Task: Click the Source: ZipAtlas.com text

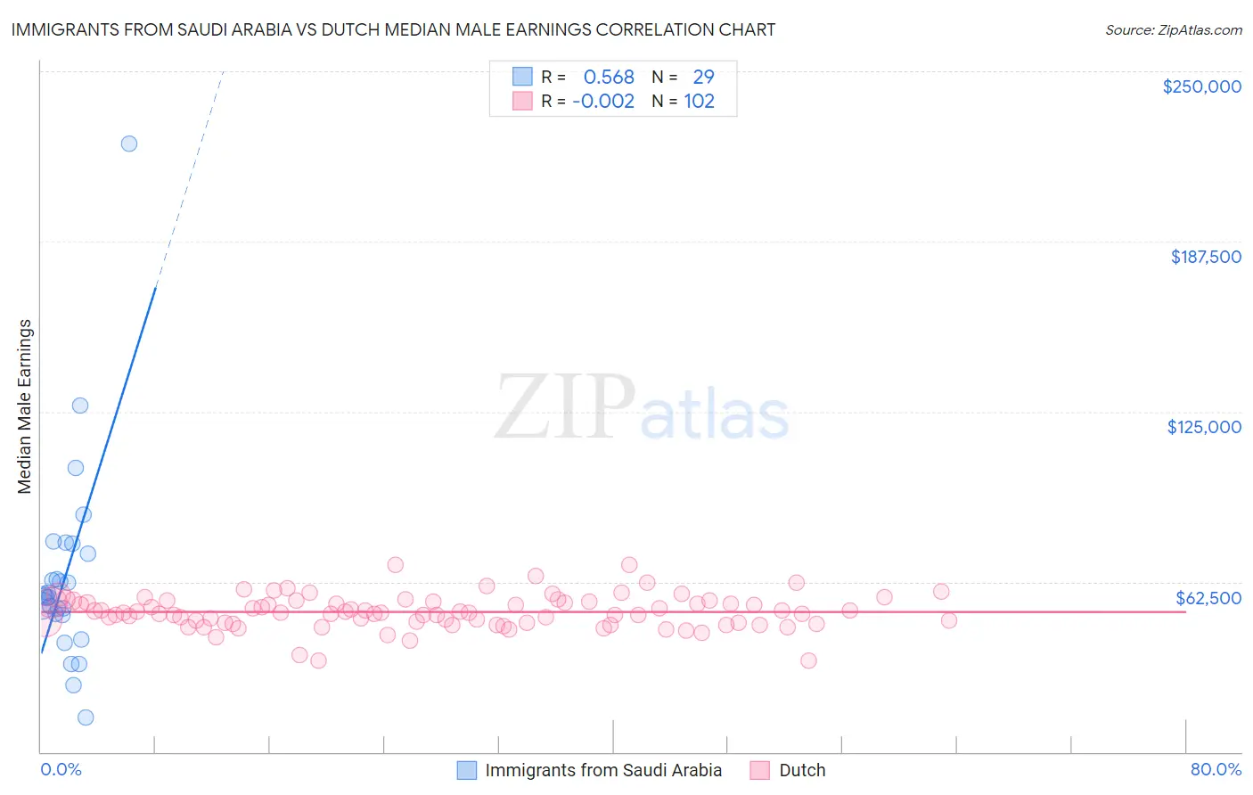Action: pyautogui.click(x=1174, y=29)
